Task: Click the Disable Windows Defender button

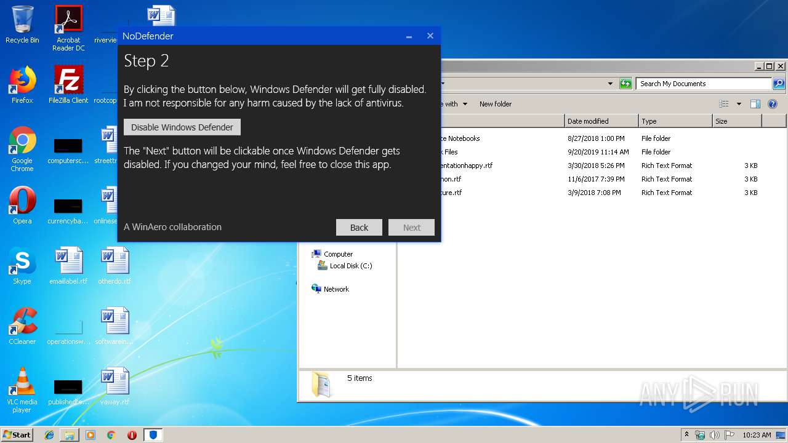Action: click(182, 127)
